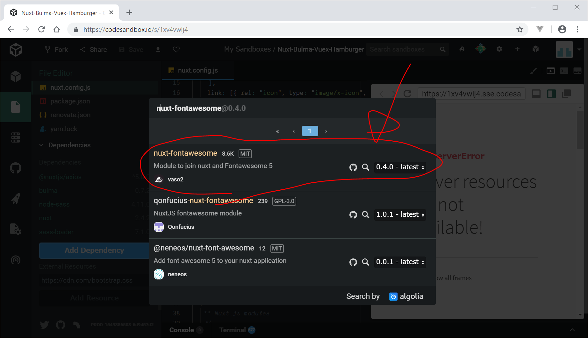The image size is (588, 338).
Task: Collapse the Dependencies section
Action: (41, 145)
